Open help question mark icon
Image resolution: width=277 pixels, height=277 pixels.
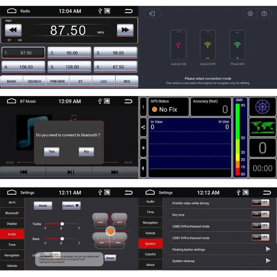(264, 14)
